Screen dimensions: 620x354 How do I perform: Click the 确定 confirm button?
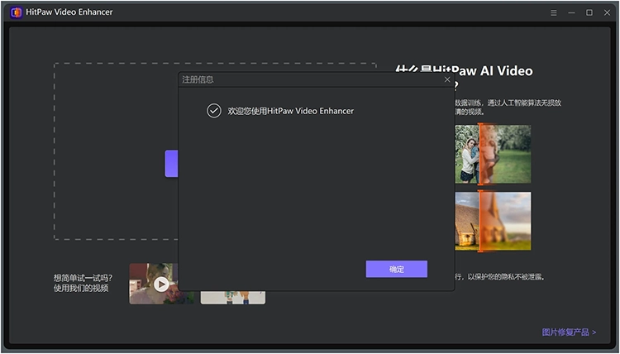pyautogui.click(x=396, y=270)
